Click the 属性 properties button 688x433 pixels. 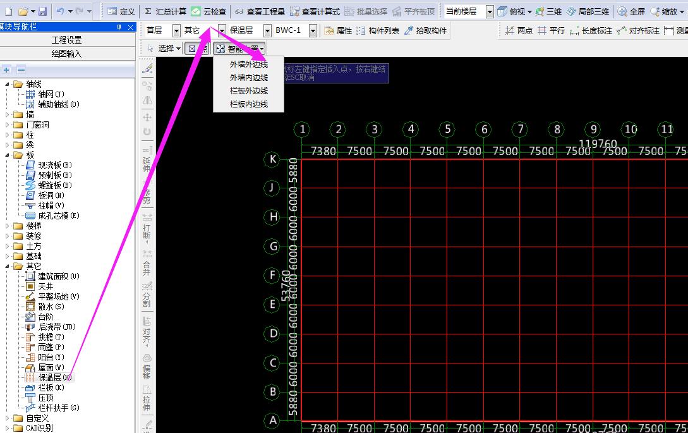click(338, 30)
